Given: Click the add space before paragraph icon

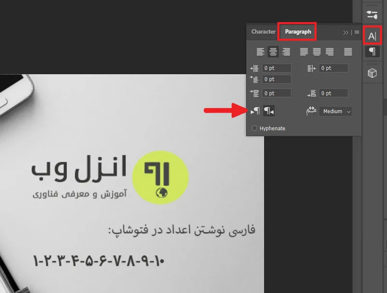Looking at the screenshot, I should [254, 93].
